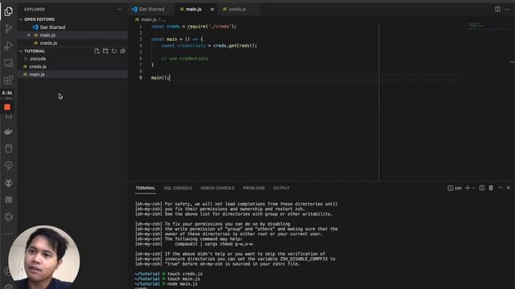Create a new folder in TUTORIAL
Viewport: 515px width, 289px height.
point(105,51)
